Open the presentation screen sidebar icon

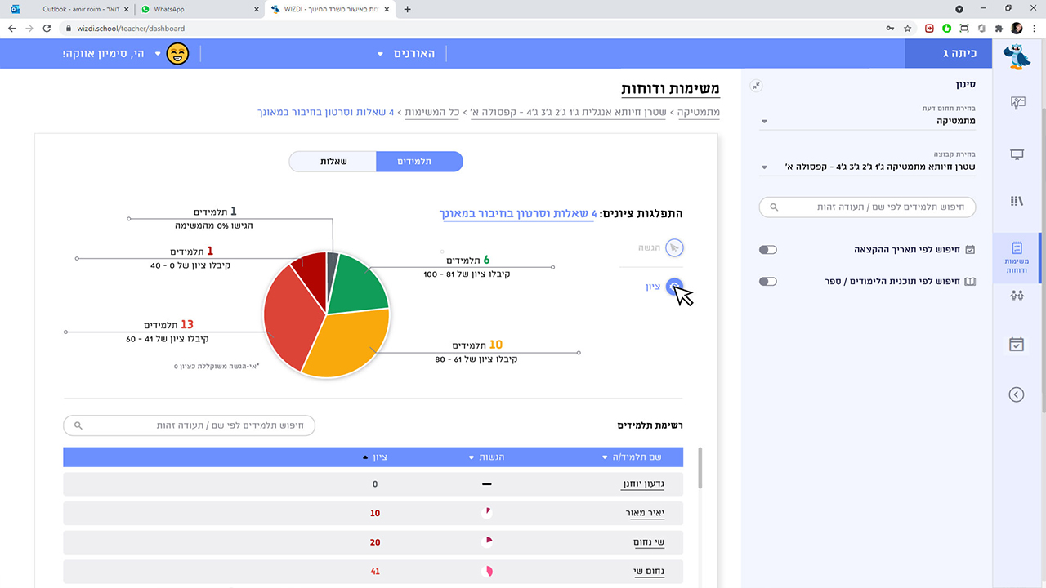1017,154
